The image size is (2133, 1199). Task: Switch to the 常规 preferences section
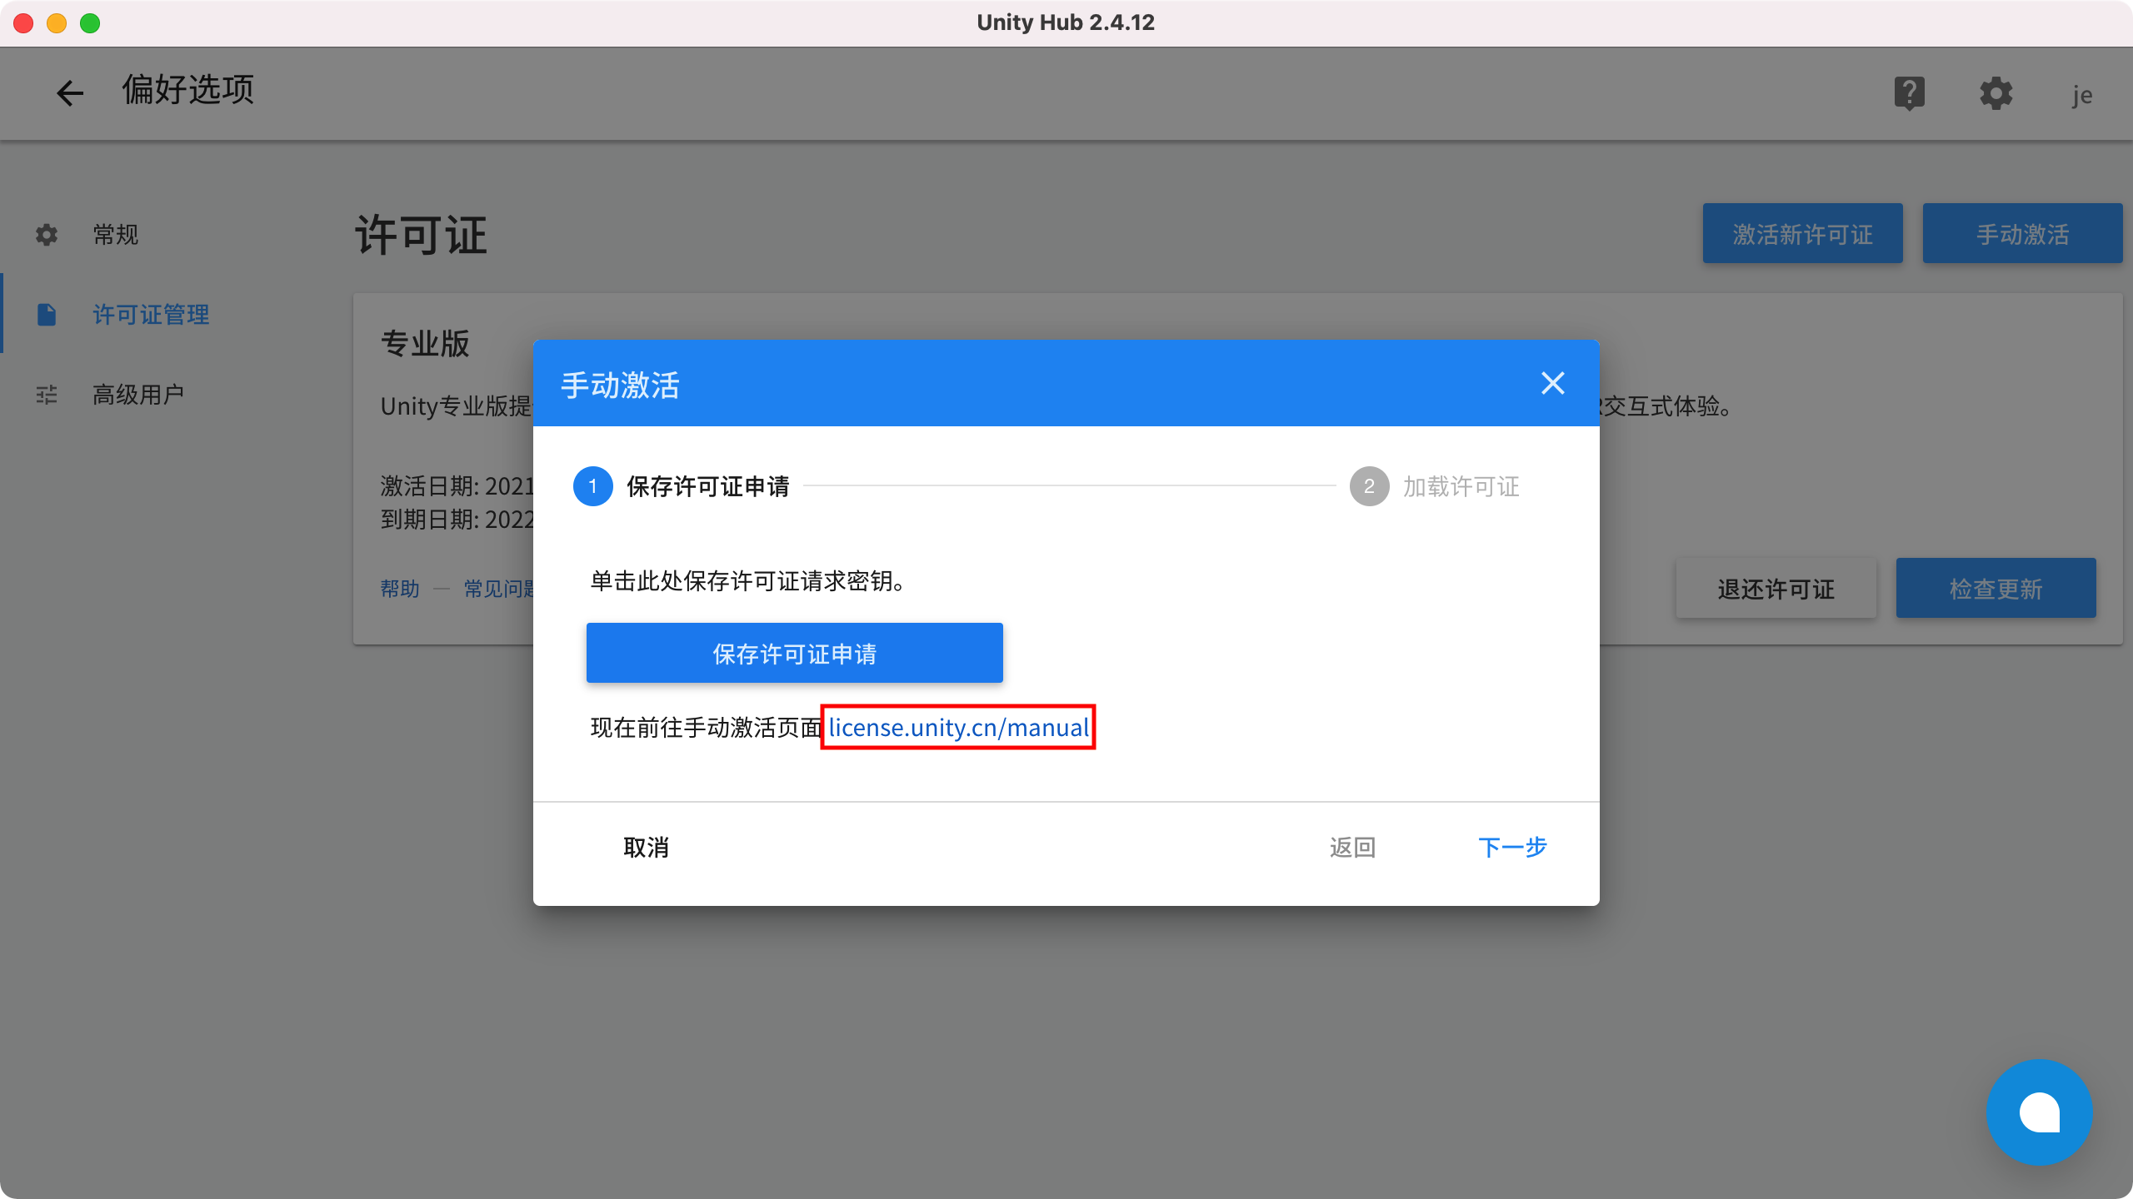(x=115, y=235)
